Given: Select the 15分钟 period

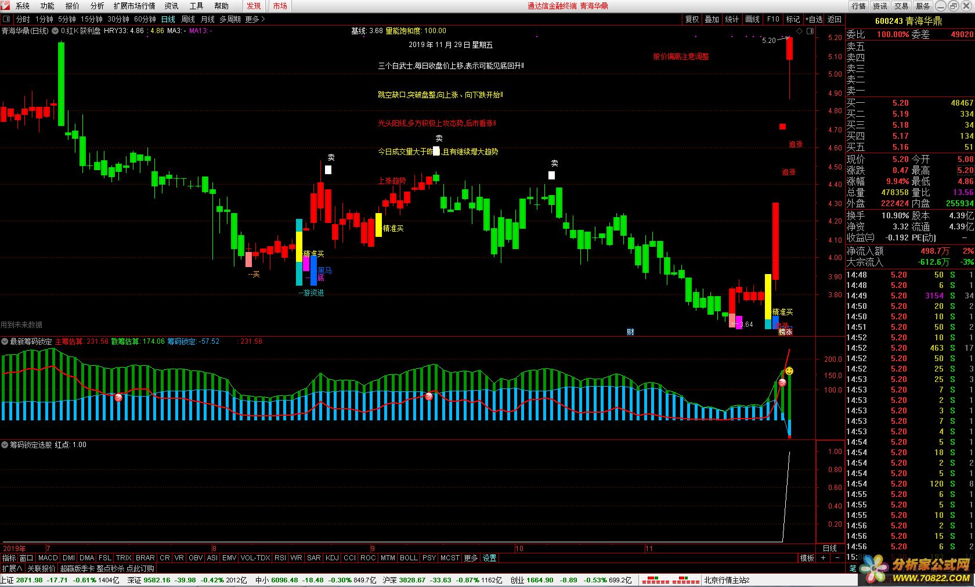Looking at the screenshot, I should click(x=91, y=19).
